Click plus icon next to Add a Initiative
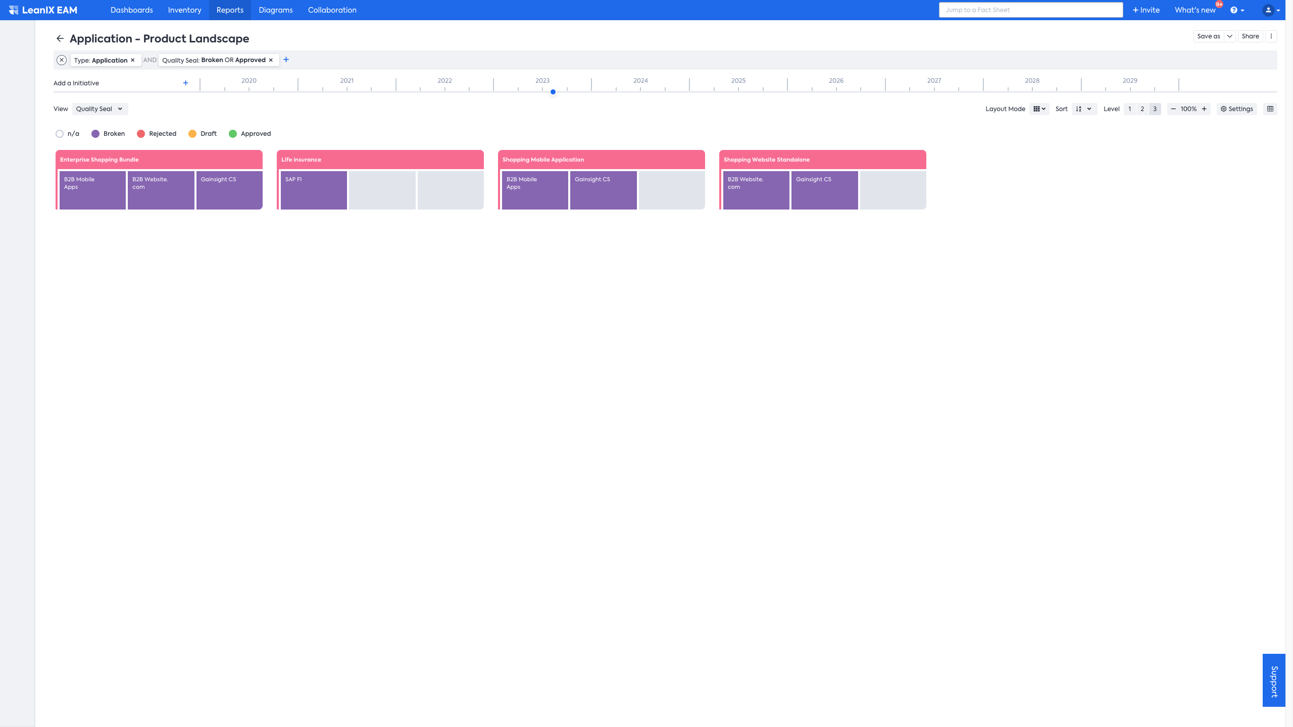The image size is (1293, 727). pos(185,83)
